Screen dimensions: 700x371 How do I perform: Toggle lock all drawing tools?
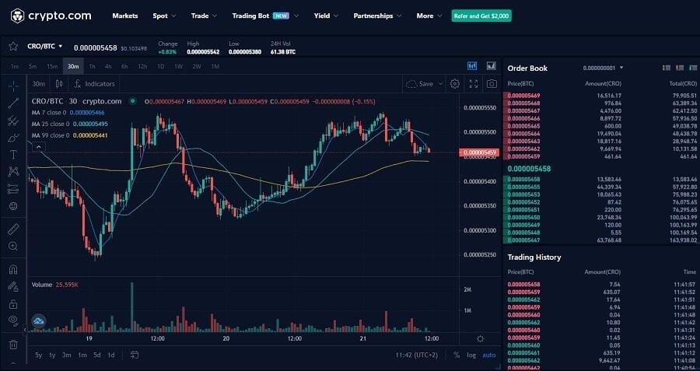[13, 304]
